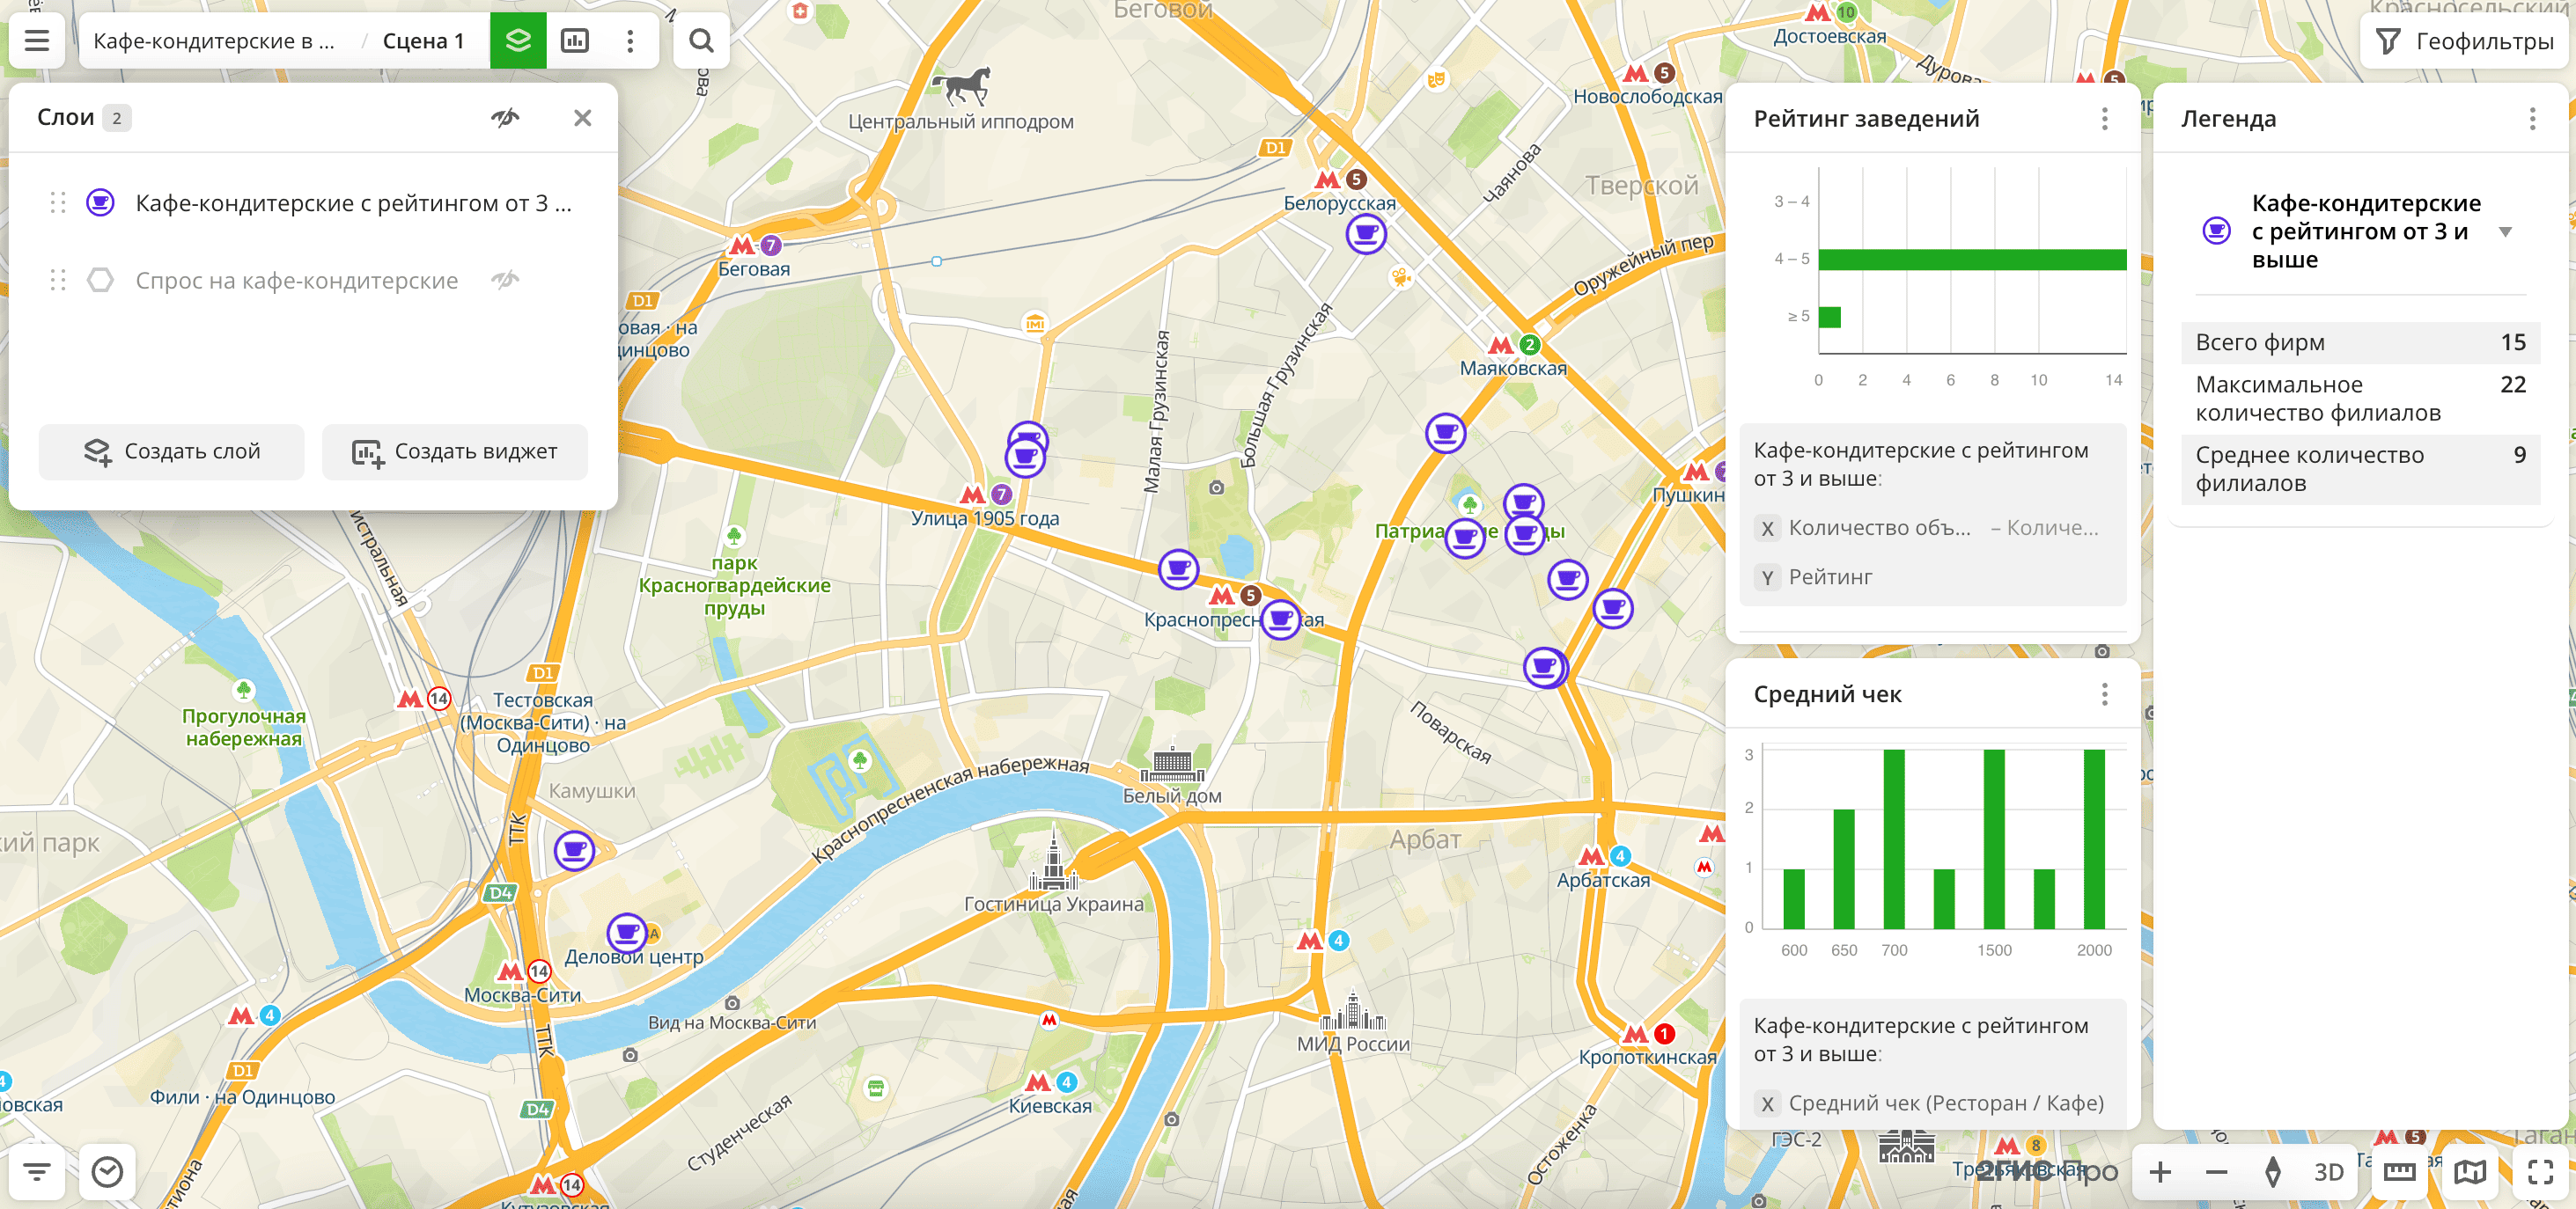Enter fullscreen map mode
The height and width of the screenshot is (1209, 2576).
click(2540, 1171)
